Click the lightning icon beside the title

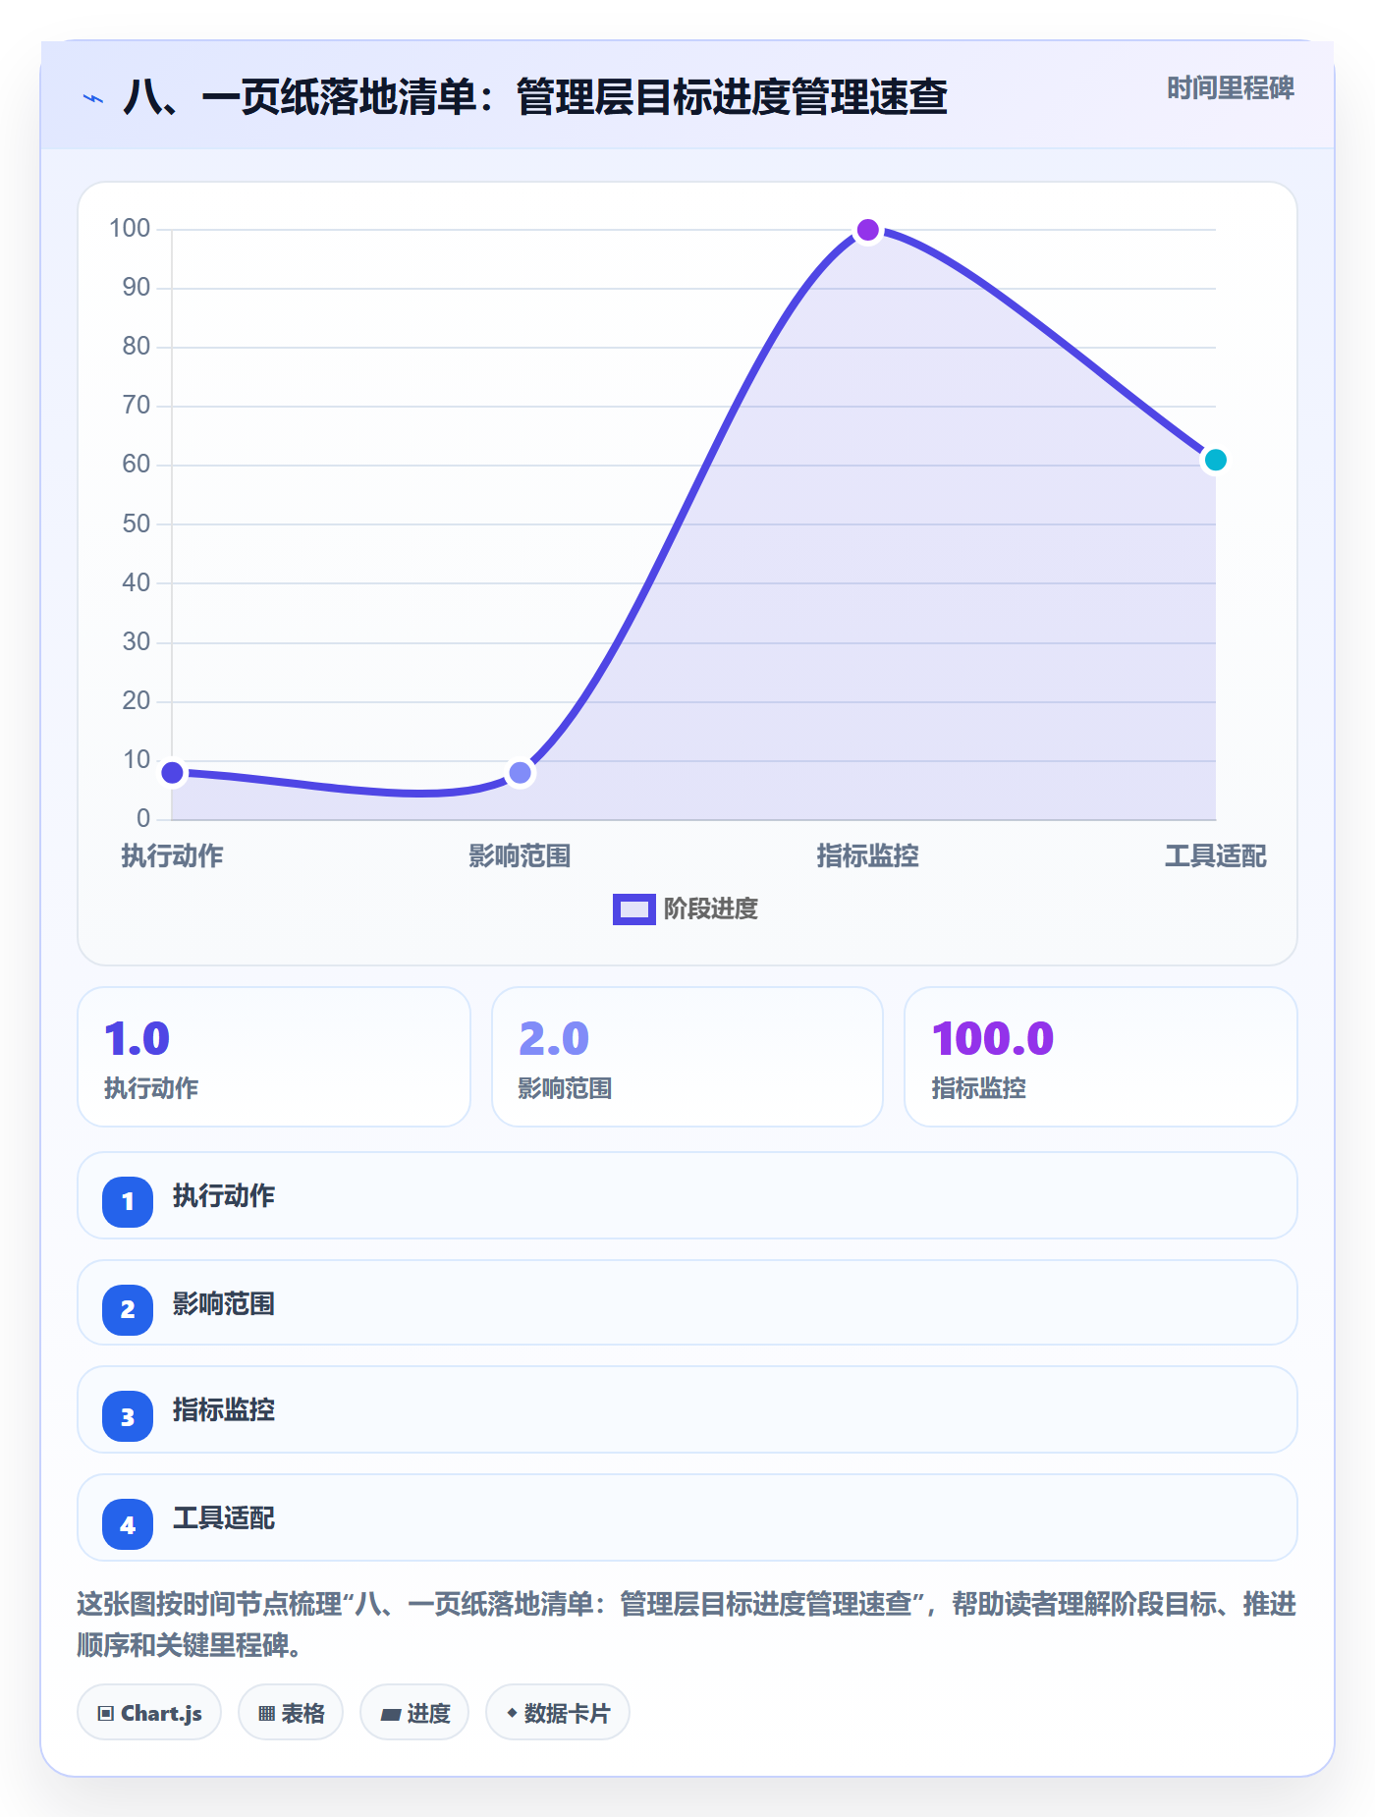[93, 98]
